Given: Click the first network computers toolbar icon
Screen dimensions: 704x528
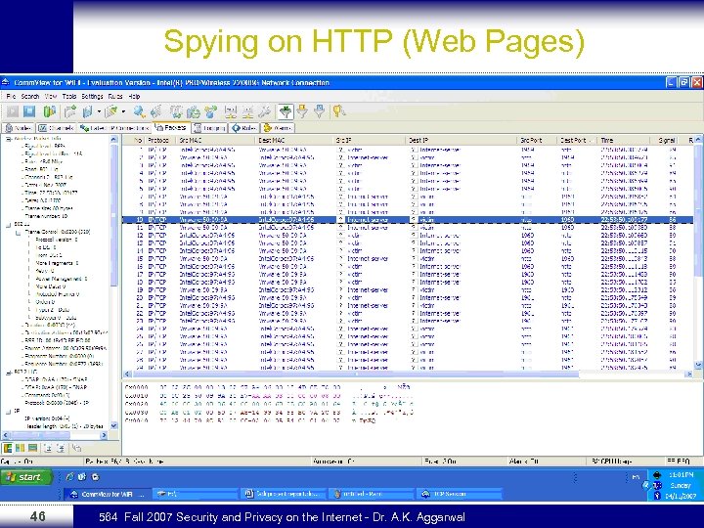Looking at the screenshot, I should pos(231,111).
